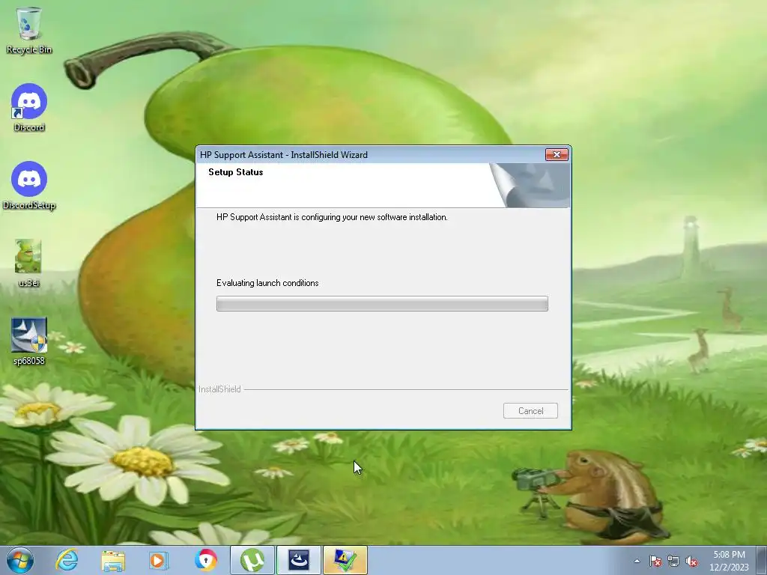The height and width of the screenshot is (575, 767).
Task: Open the muted volume tray icon
Action: coord(691,562)
